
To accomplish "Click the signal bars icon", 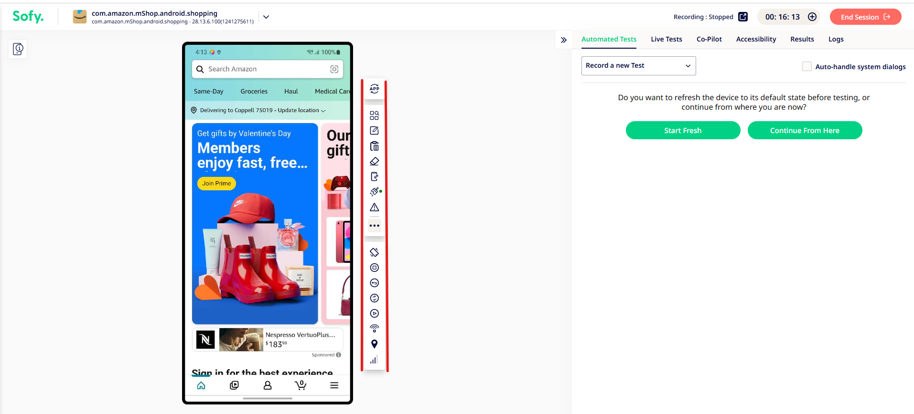I will point(374,360).
